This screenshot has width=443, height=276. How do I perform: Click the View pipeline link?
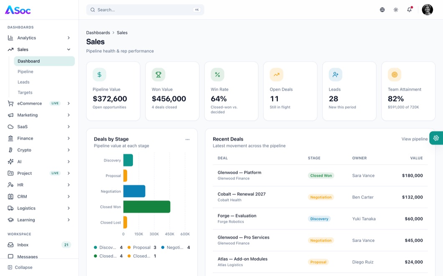(x=415, y=139)
